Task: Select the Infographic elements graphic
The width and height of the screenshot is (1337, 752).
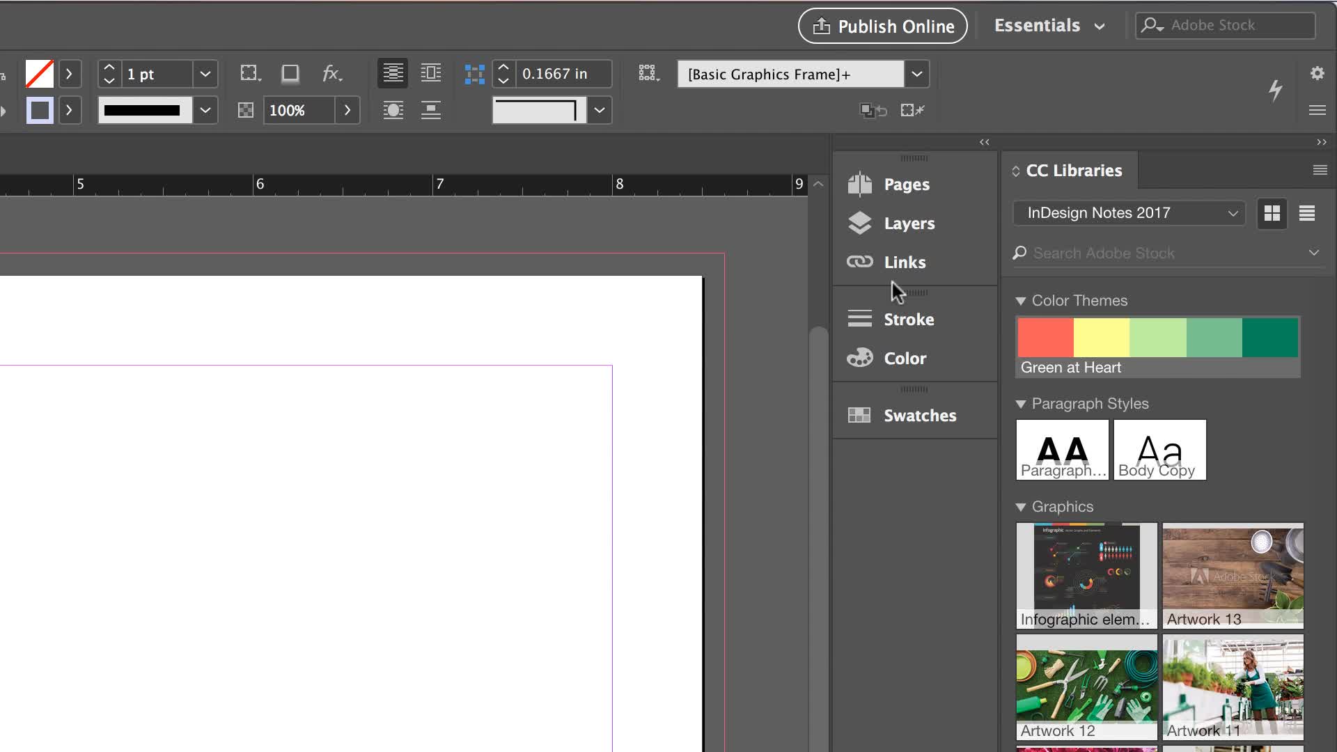Action: pos(1086,576)
